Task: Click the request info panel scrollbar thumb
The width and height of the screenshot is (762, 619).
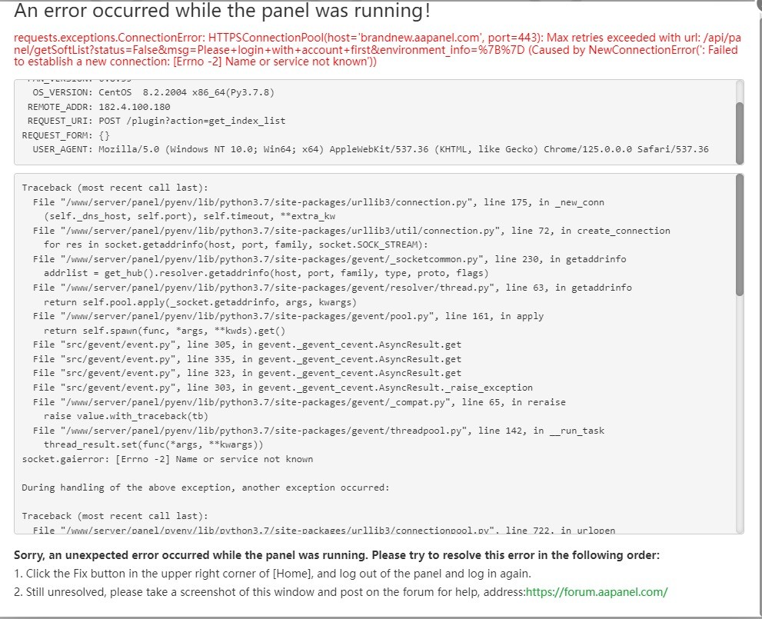Action: point(740,131)
